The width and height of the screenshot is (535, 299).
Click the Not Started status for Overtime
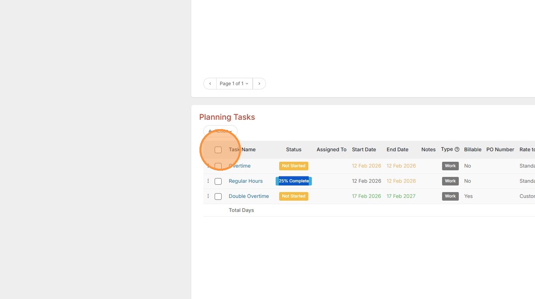294,166
